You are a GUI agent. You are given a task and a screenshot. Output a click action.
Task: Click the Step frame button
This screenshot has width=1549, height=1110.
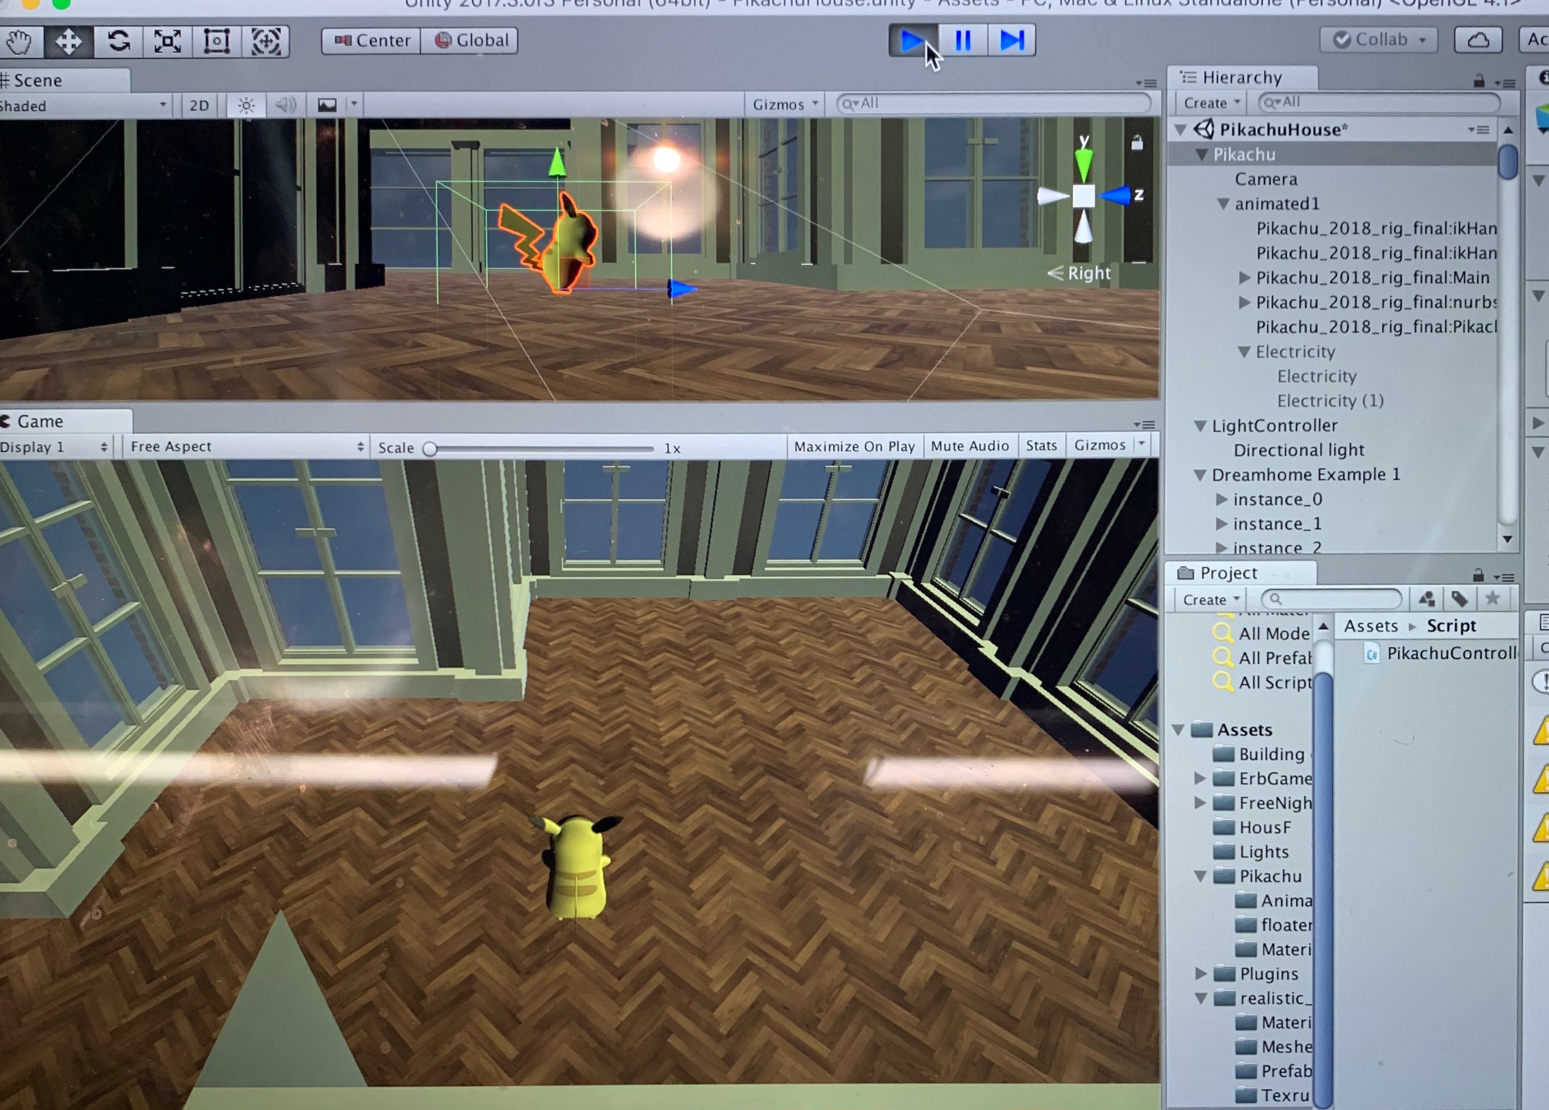click(1012, 40)
